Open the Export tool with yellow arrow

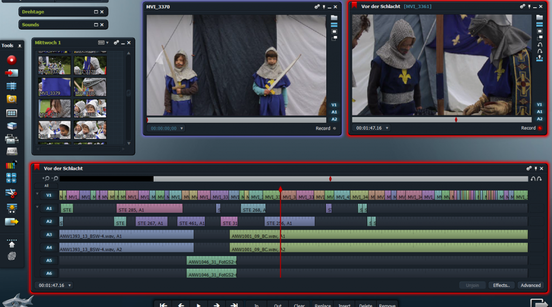[x=11, y=221]
